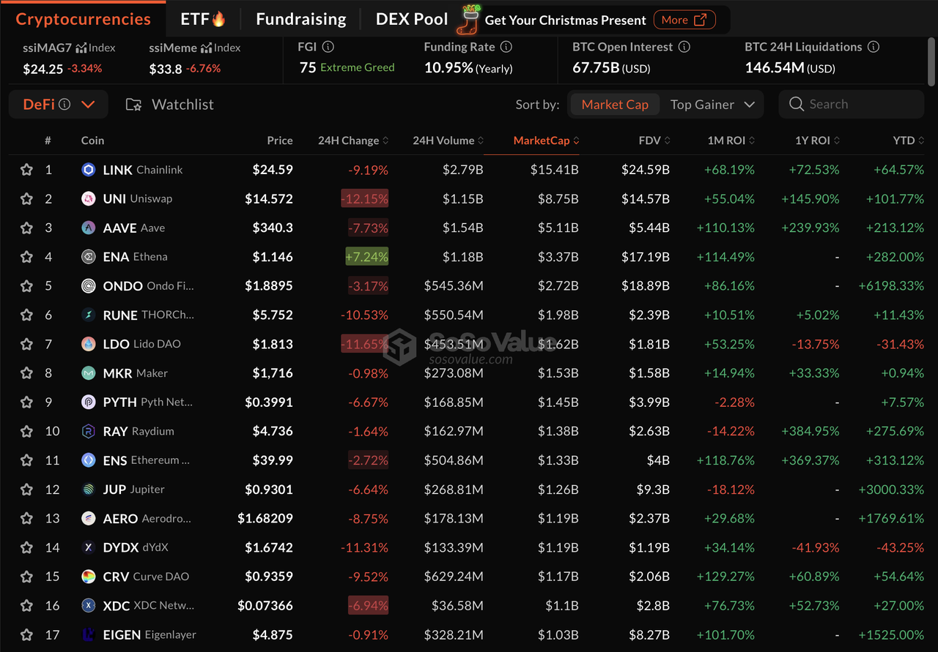Star the LINK row as favorite

(x=26, y=170)
